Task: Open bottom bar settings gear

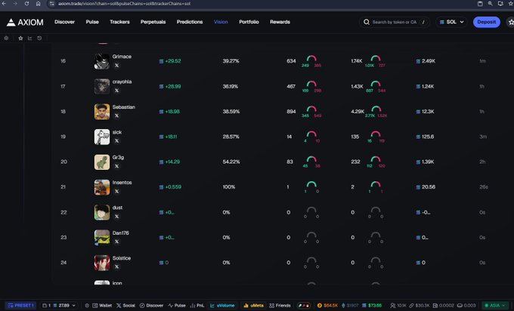Action: click(x=87, y=306)
